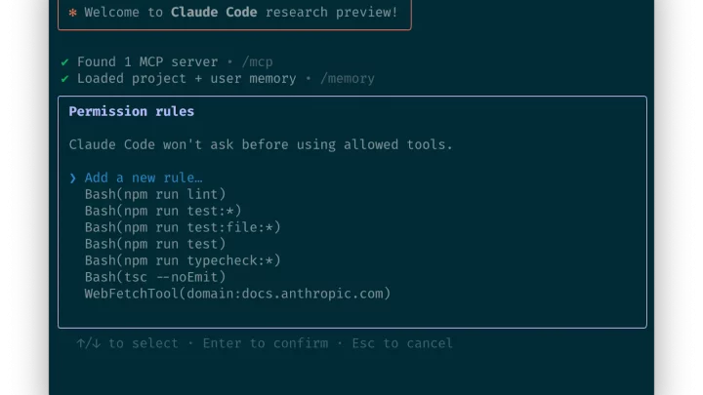Click the /memory command hint
The height and width of the screenshot is (395, 703).
[x=348, y=79]
